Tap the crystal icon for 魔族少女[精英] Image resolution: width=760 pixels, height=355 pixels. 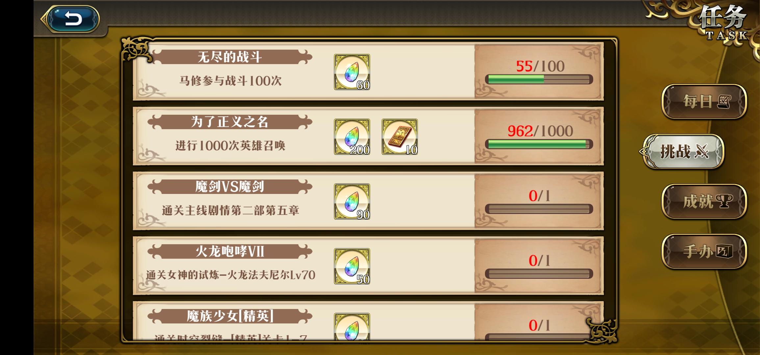(x=352, y=326)
